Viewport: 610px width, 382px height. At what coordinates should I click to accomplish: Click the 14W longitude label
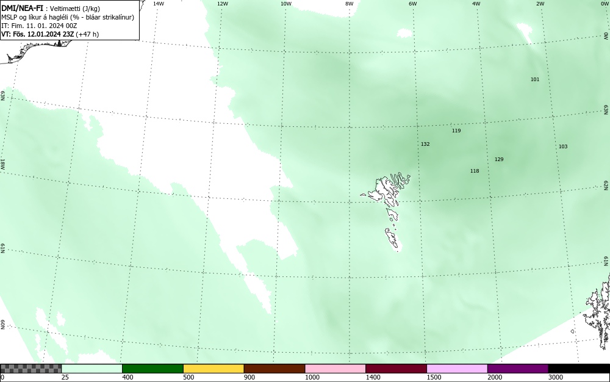pyautogui.click(x=159, y=4)
